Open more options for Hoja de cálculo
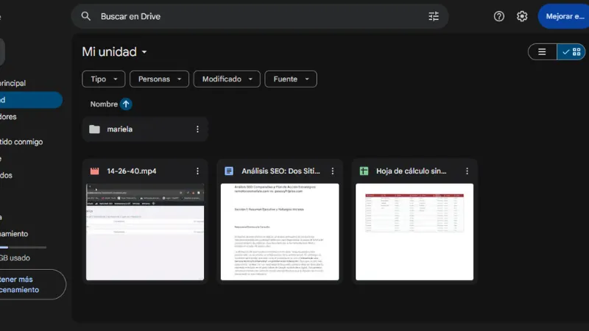 (x=467, y=171)
